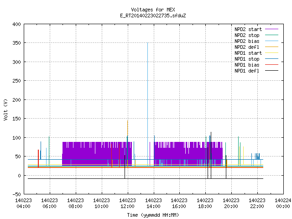Click the y-axis tick value 300
Image resolution: width=292 pixels, height=219 pixels.
(16, 62)
